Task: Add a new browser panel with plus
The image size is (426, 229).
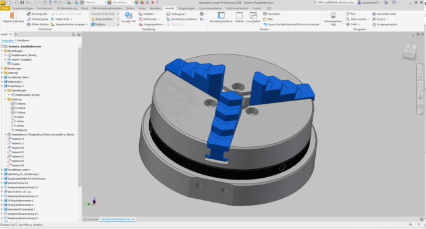Action: [x=15, y=35]
